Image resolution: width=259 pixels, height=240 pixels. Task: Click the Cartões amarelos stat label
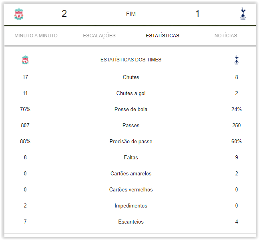pyautogui.click(x=131, y=174)
